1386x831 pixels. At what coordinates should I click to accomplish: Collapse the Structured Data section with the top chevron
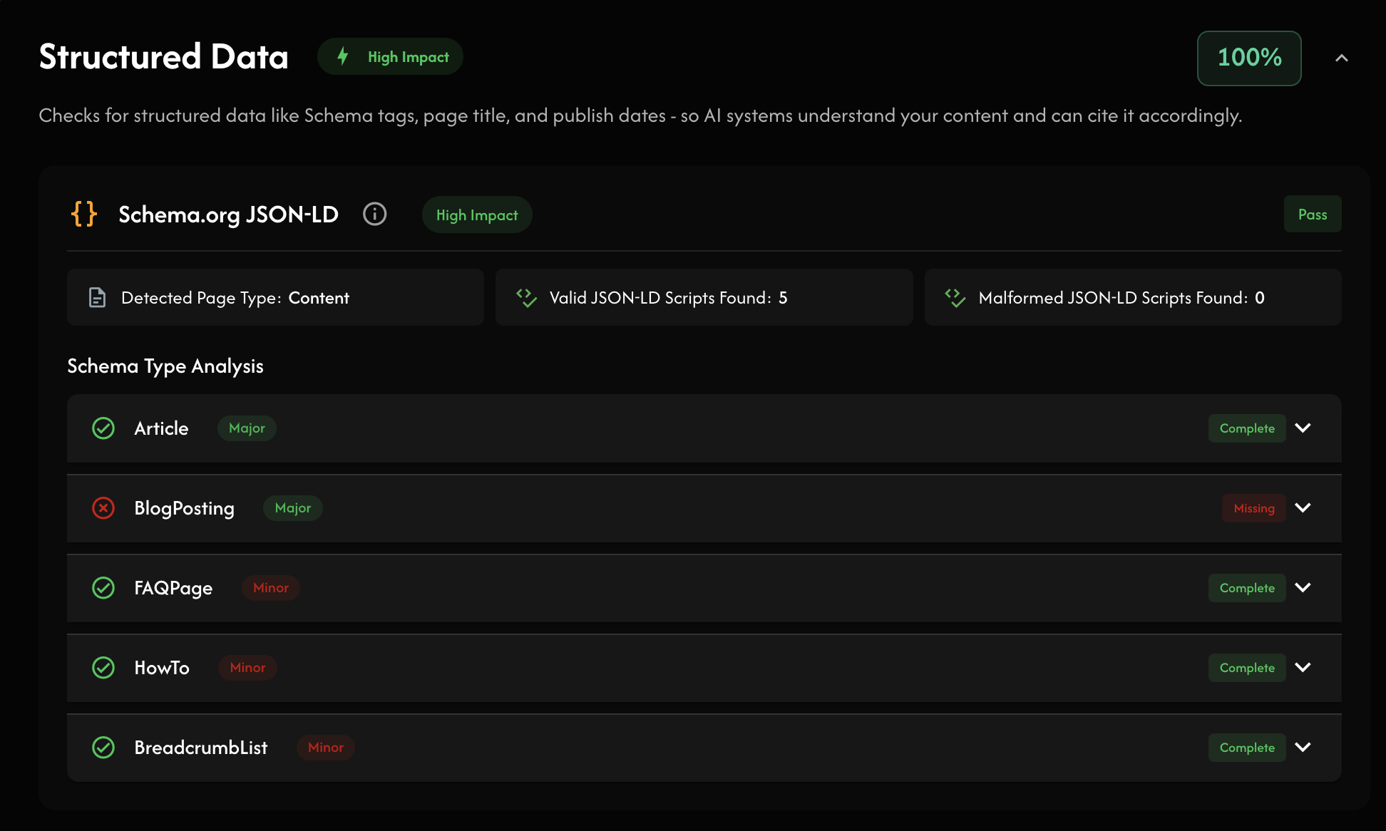[1341, 58]
